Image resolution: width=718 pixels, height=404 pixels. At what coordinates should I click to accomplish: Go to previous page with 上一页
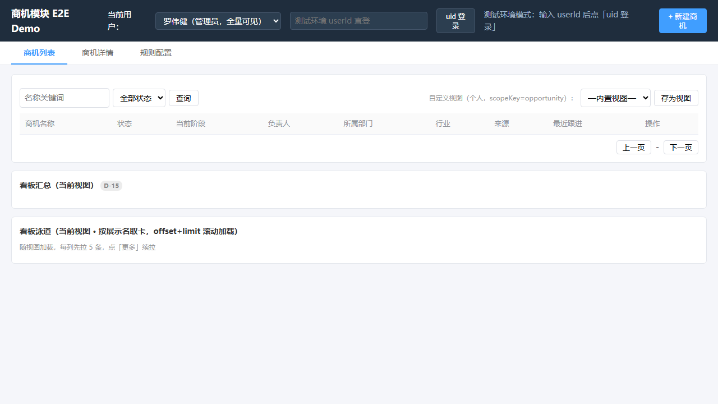(x=634, y=148)
